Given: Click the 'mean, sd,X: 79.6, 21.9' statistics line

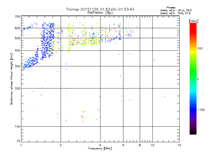Looking at the screenshot, I should 175,13.
